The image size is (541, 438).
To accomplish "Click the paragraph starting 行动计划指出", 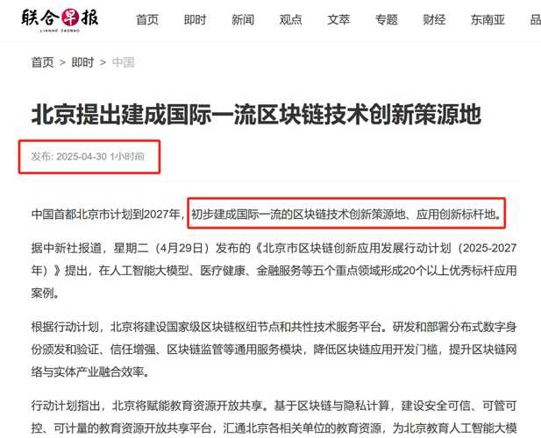I will 274,417.
